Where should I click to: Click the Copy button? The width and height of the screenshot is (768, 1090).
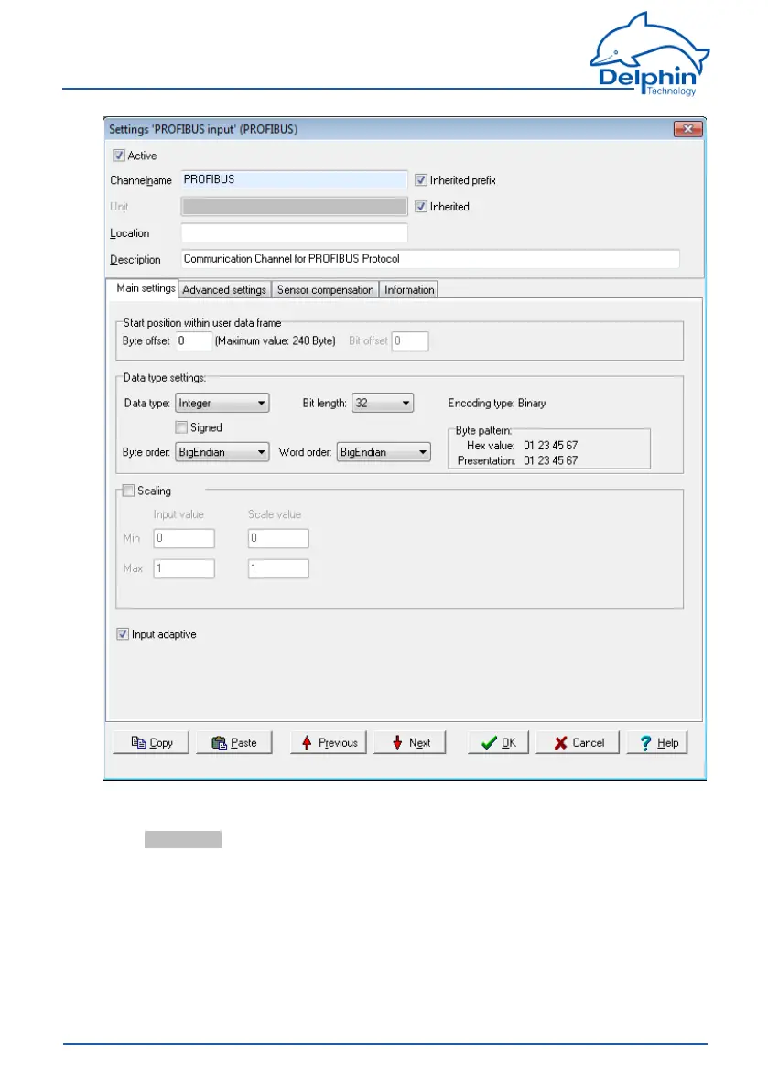point(151,742)
